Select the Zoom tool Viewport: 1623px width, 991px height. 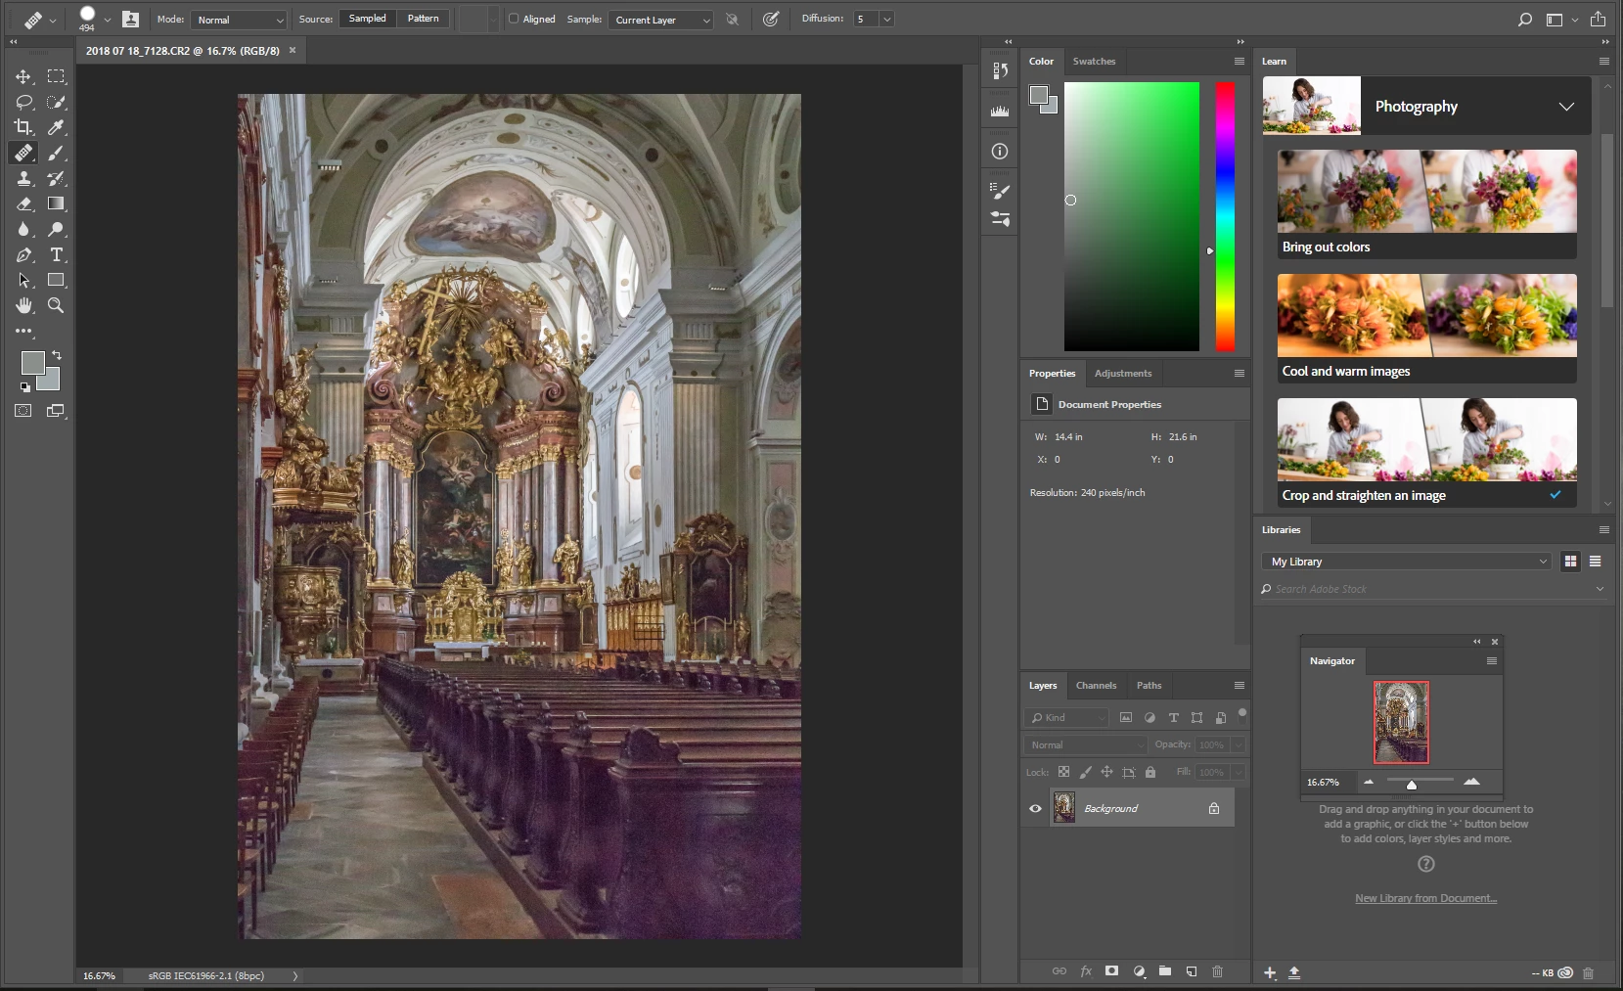pyautogui.click(x=56, y=305)
